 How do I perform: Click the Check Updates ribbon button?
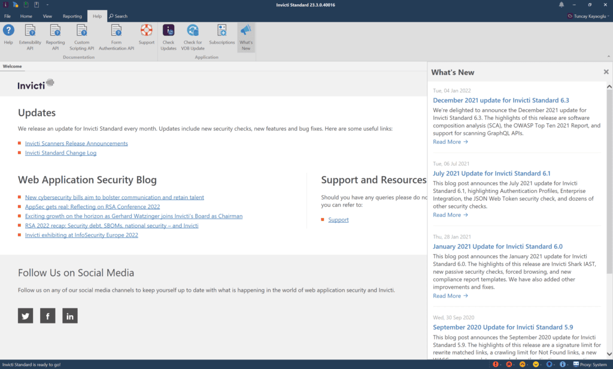click(168, 37)
